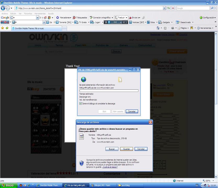Select the OwnSkin Mobile Theme browser tab
The width and height of the screenshot is (218, 188).
tap(29, 28)
